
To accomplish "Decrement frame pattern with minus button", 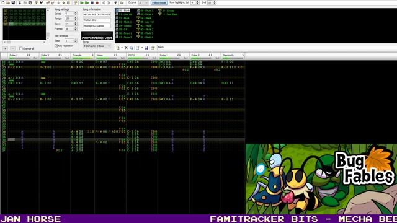I will pyautogui.click(x=13, y=48).
